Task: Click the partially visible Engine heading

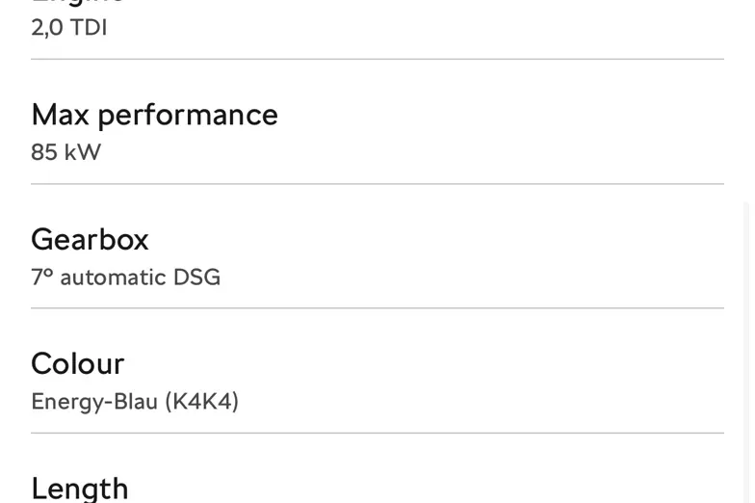Action: pyautogui.click(x=77, y=3)
